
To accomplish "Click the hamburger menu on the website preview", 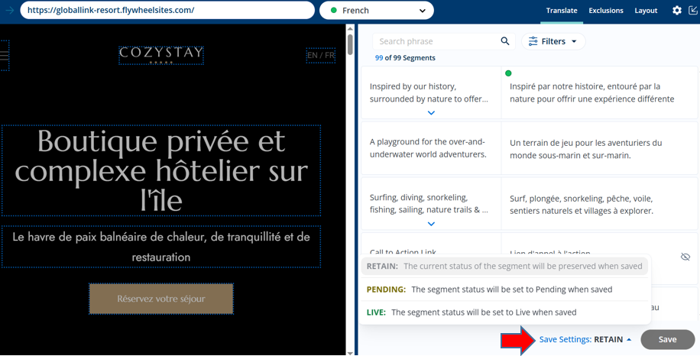I will [x=5, y=55].
